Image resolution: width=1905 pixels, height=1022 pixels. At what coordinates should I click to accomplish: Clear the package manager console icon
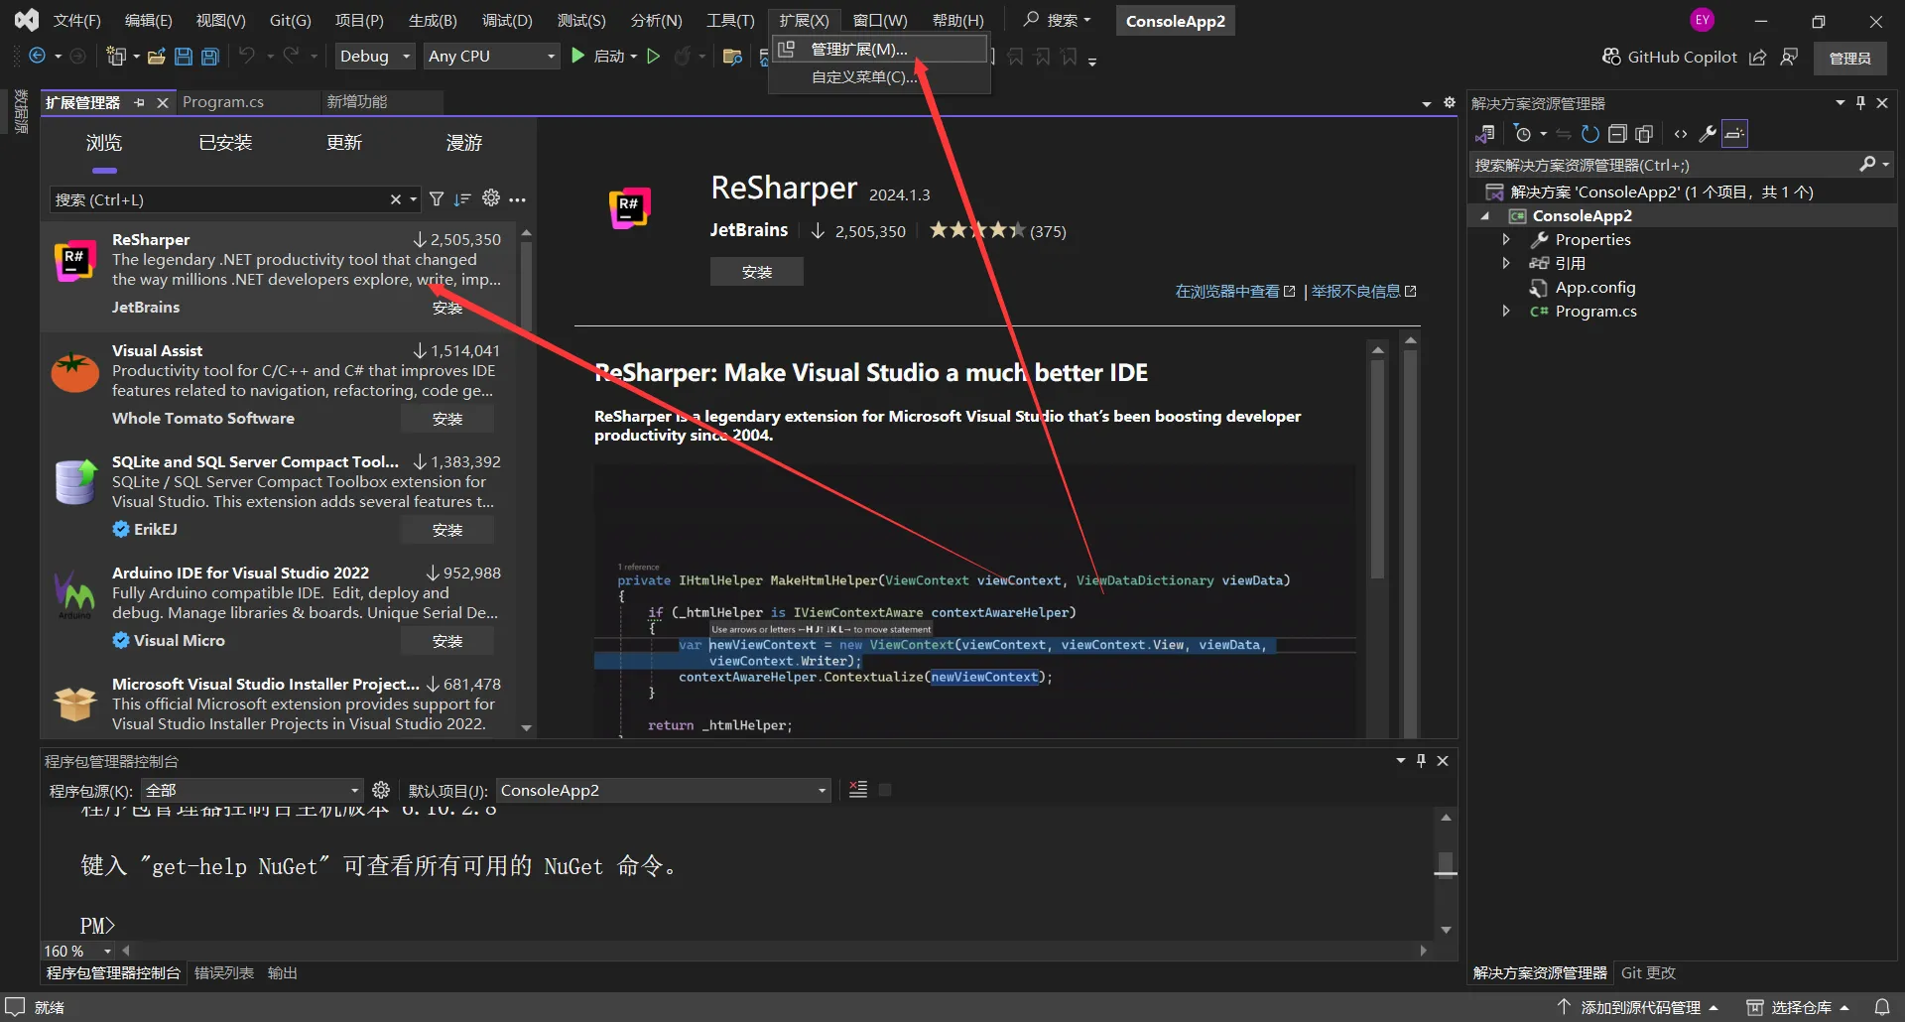(858, 790)
